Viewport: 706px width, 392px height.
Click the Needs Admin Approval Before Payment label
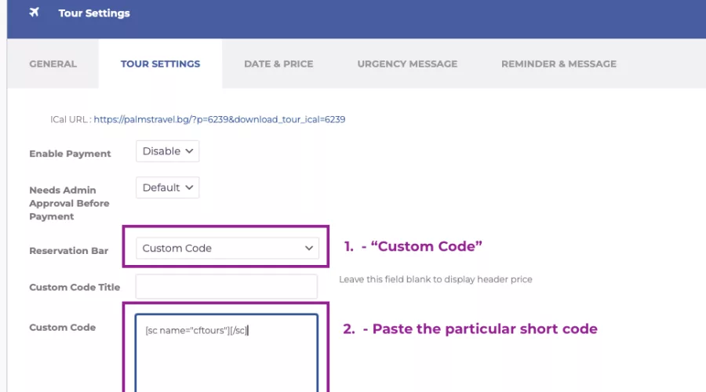pyautogui.click(x=69, y=203)
